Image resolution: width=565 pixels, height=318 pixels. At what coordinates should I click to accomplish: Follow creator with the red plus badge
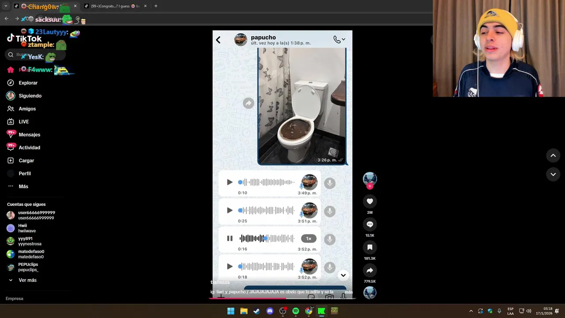pyautogui.click(x=370, y=186)
